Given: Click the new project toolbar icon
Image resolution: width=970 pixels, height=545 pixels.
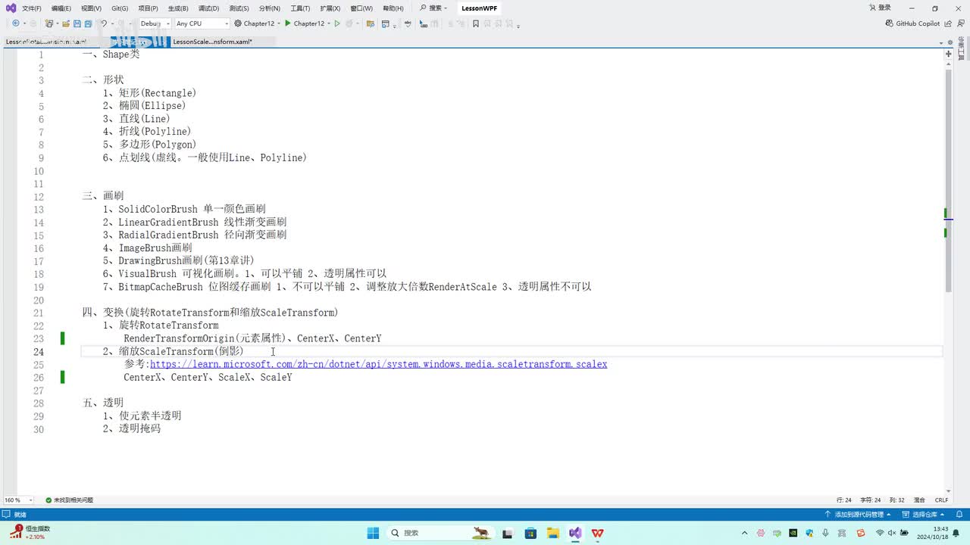Looking at the screenshot, I should (50, 23).
